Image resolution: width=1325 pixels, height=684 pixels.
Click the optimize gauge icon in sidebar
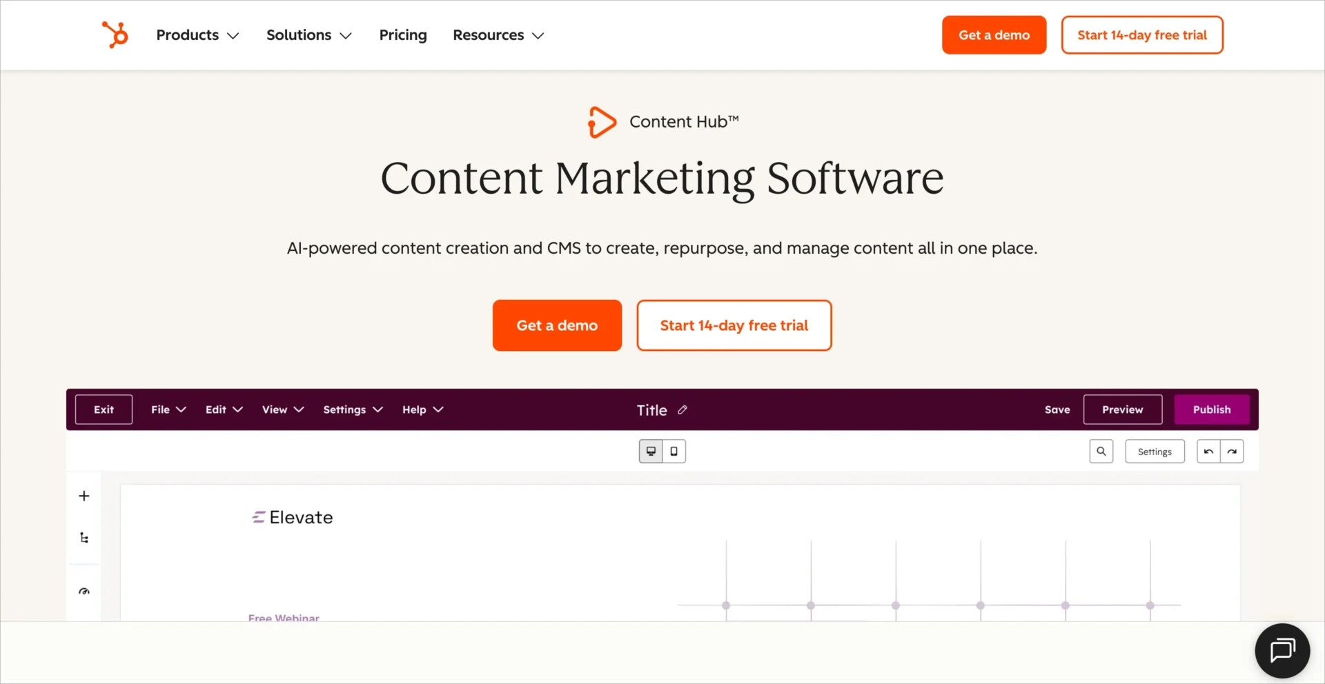[84, 592]
